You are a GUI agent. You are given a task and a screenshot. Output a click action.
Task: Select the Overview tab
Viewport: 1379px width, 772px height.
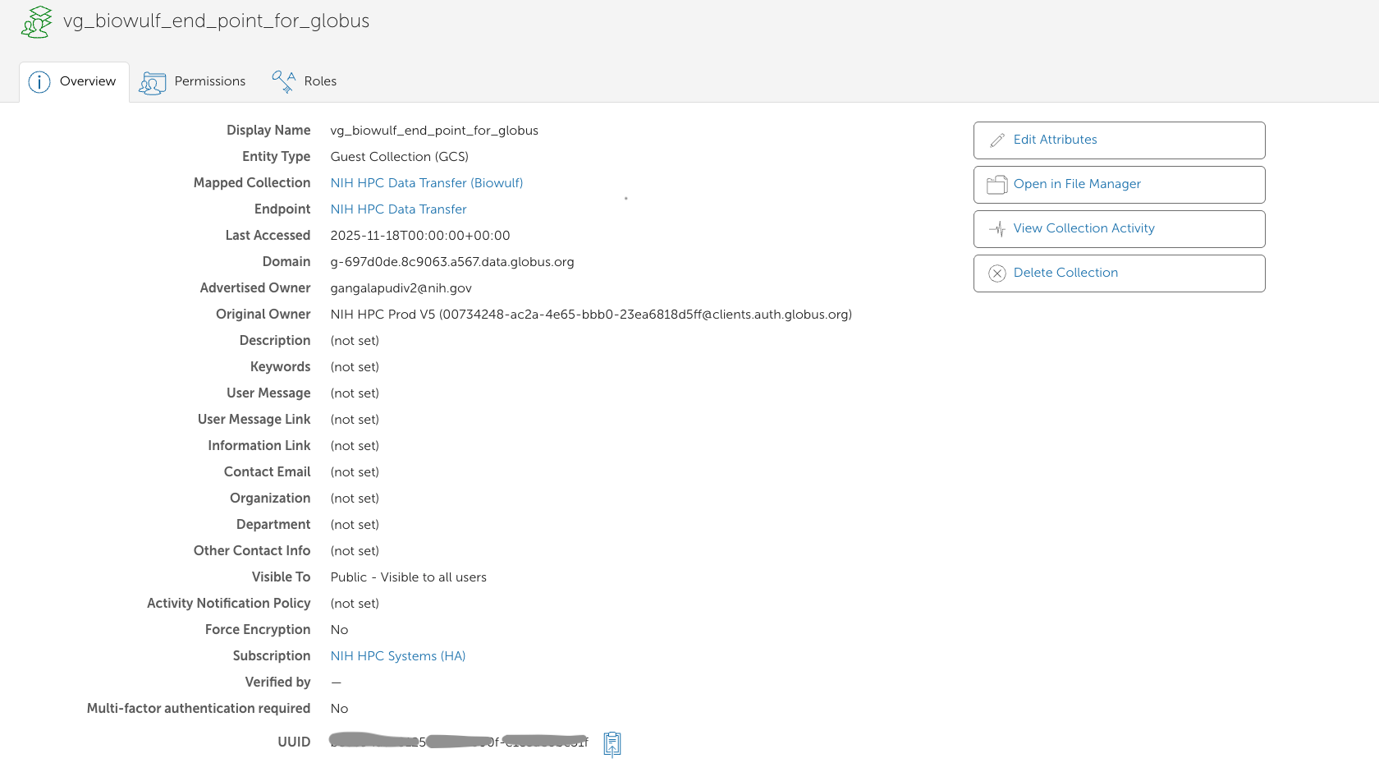click(x=87, y=81)
